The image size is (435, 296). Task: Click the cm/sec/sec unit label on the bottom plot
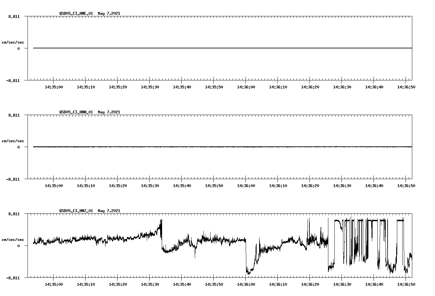click(13, 239)
